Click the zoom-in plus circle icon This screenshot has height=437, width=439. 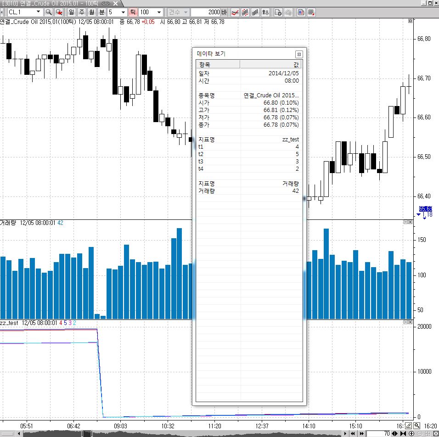point(411,433)
